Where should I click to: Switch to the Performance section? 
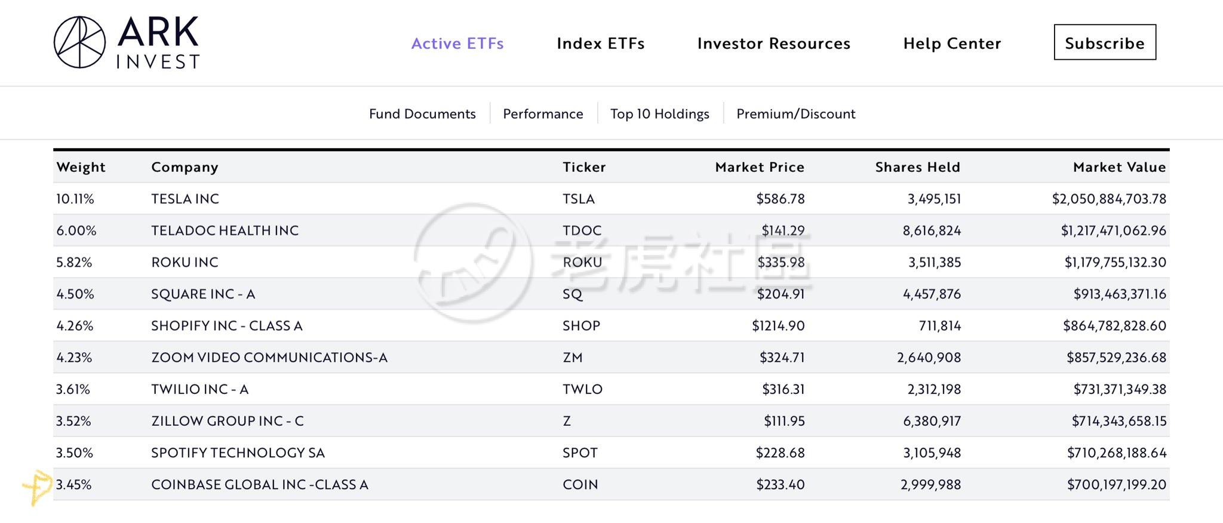(543, 113)
